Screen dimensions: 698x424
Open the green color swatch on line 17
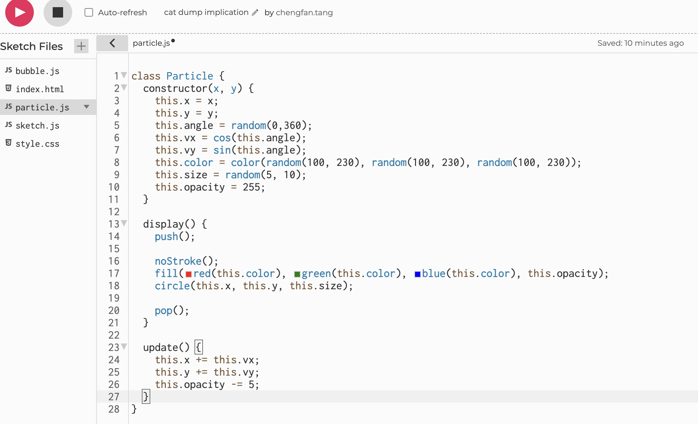297,274
